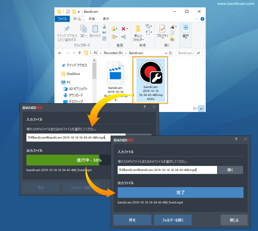Open the Move to dropdown arrow
This screenshot has width=258, height=231.
coord(117,29)
